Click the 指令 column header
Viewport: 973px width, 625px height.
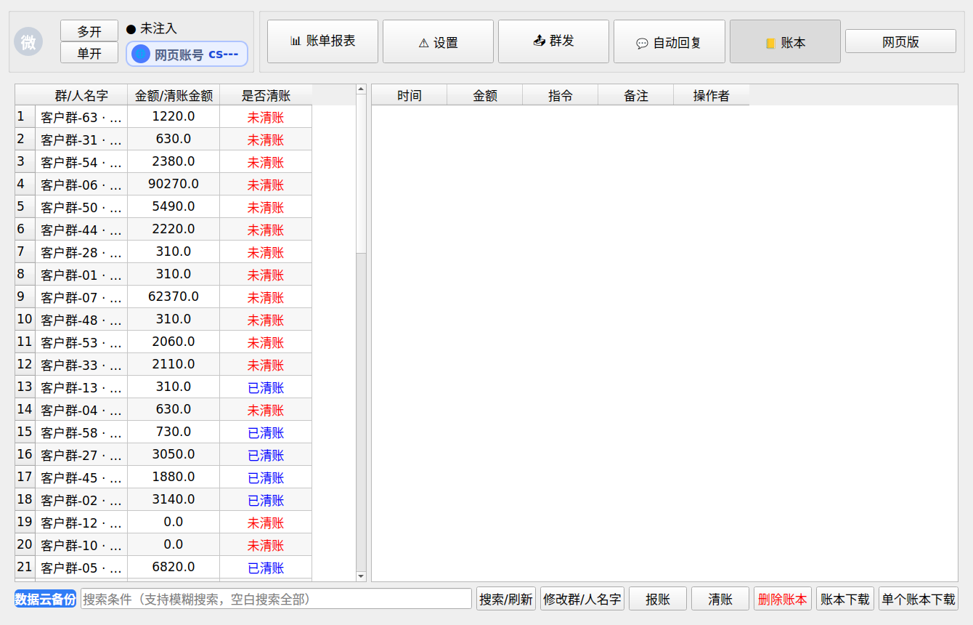point(561,95)
